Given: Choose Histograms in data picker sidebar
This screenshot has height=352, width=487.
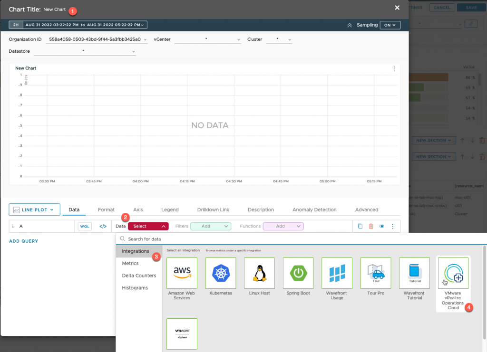Looking at the screenshot, I should pos(139,288).
